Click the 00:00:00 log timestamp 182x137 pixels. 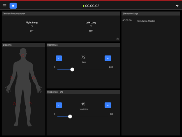pos(127,21)
